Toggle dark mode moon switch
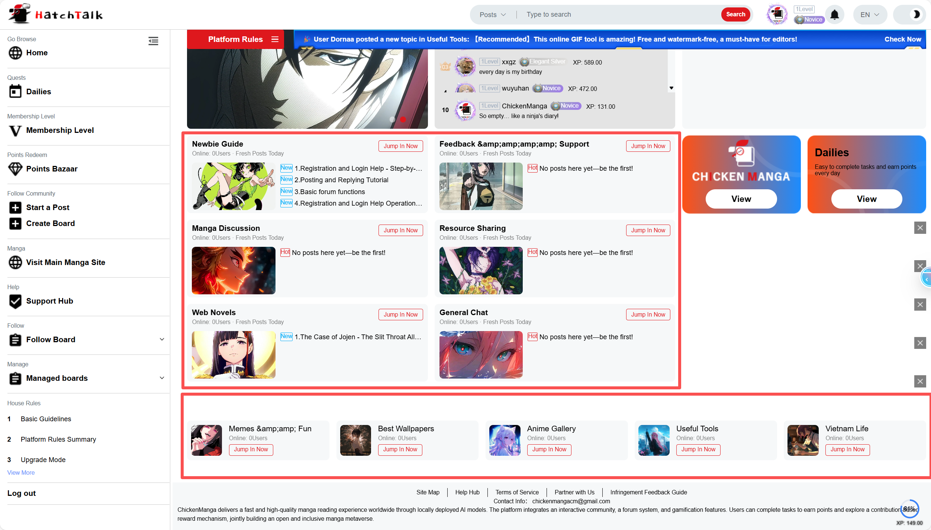931x530 pixels. (916, 14)
